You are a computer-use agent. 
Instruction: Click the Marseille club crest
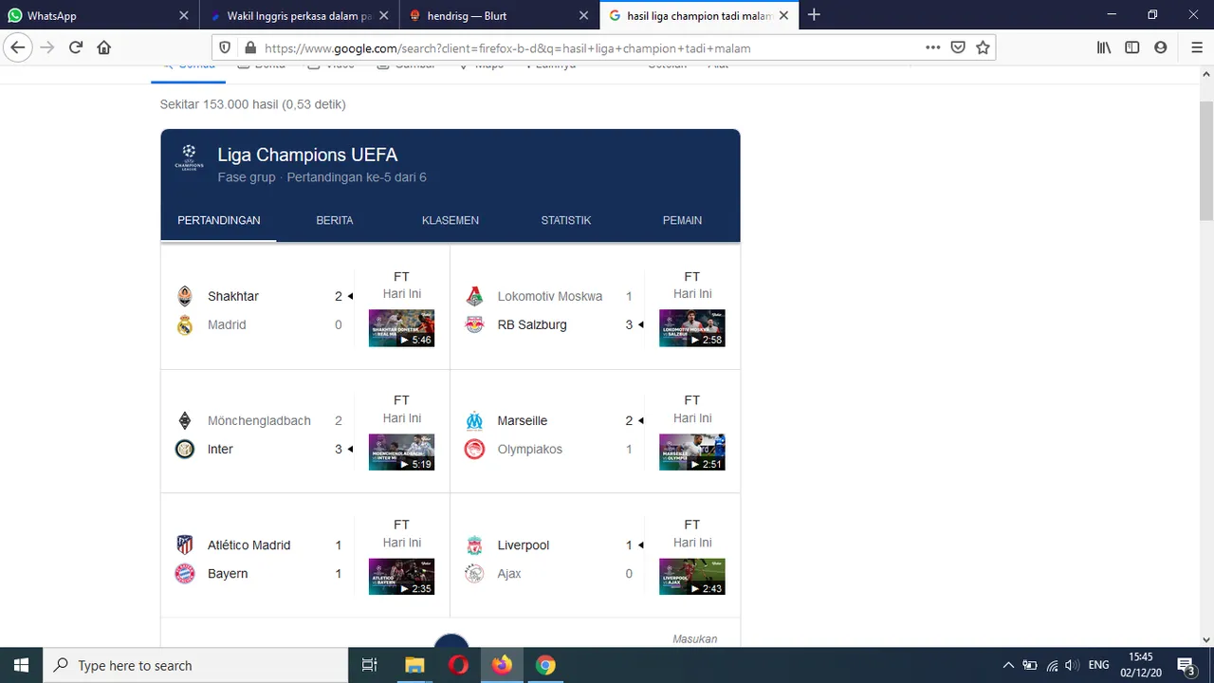pyautogui.click(x=475, y=420)
